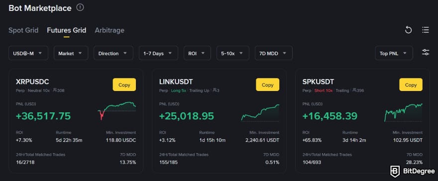
Task: Open the XRPUSDC PNL chart
Action: [117, 111]
